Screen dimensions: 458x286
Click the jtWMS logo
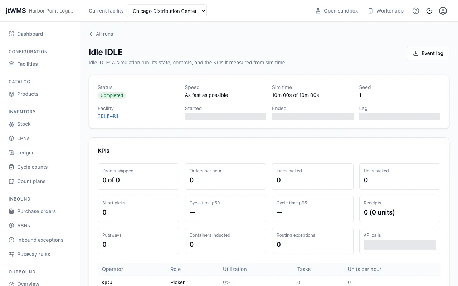[x=16, y=11]
